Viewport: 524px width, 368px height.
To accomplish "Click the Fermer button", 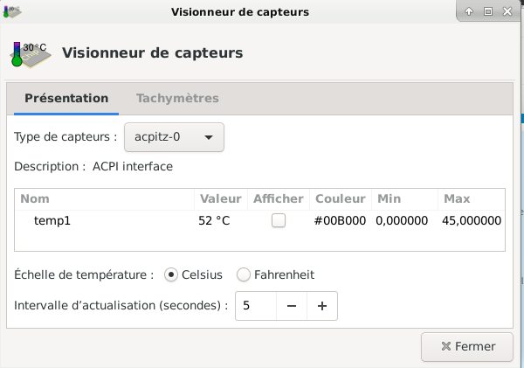I will pyautogui.click(x=467, y=347).
